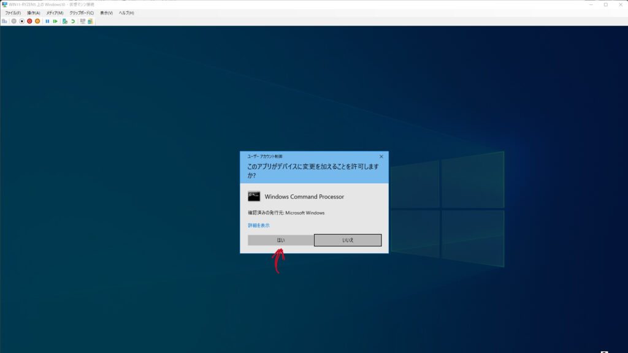
Task: Click the "ユーザー アカウント制御" dialog title text
Action: pos(265,156)
